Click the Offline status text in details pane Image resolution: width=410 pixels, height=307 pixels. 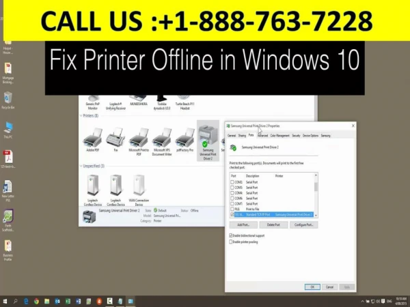click(x=195, y=210)
